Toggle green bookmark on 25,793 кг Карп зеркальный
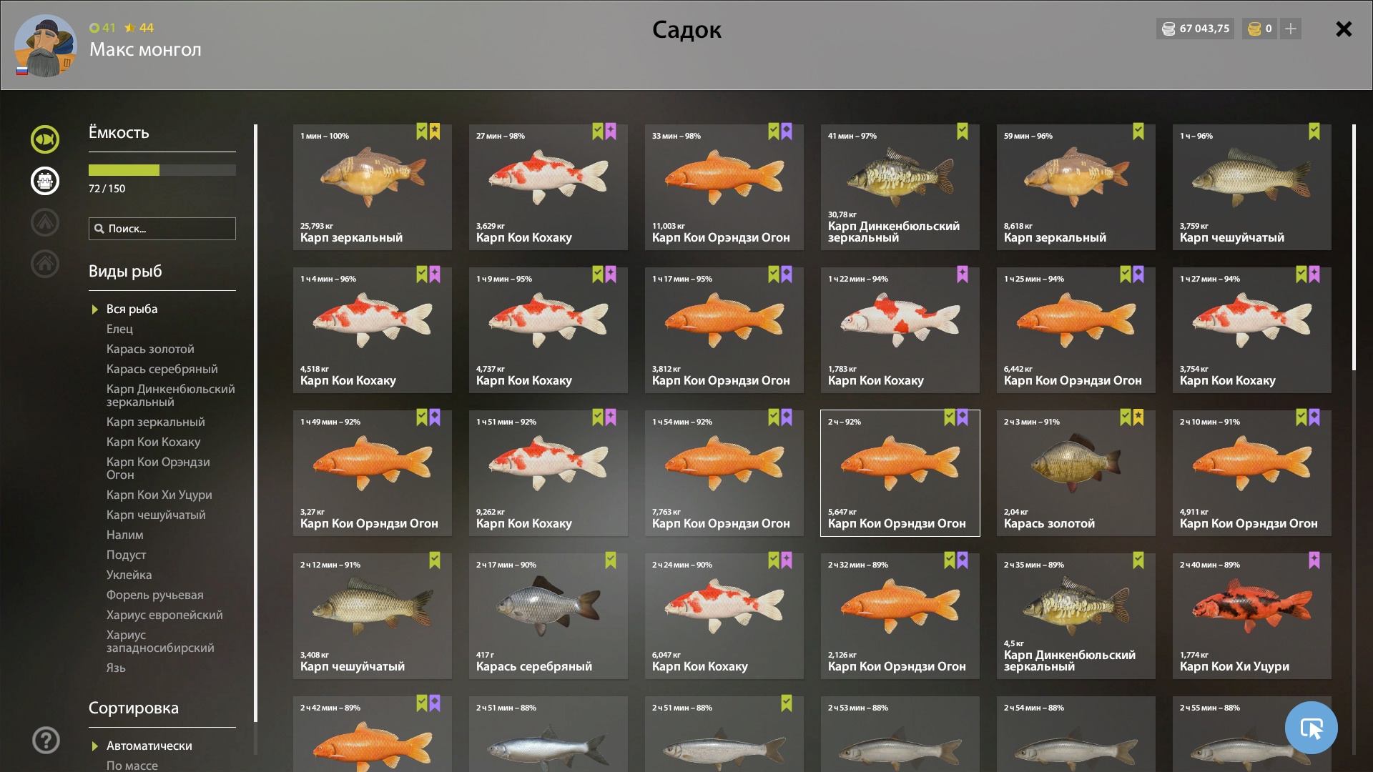Screen dimensions: 1373x772 tap(422, 132)
